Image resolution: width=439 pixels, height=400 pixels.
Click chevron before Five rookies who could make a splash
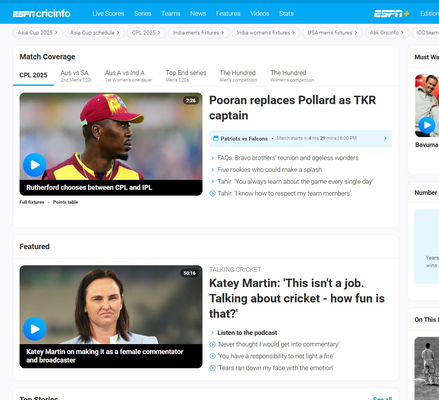click(x=212, y=170)
